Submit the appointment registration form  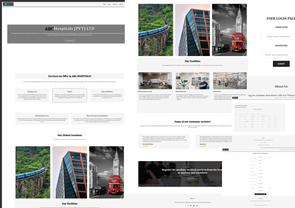click(257, 194)
